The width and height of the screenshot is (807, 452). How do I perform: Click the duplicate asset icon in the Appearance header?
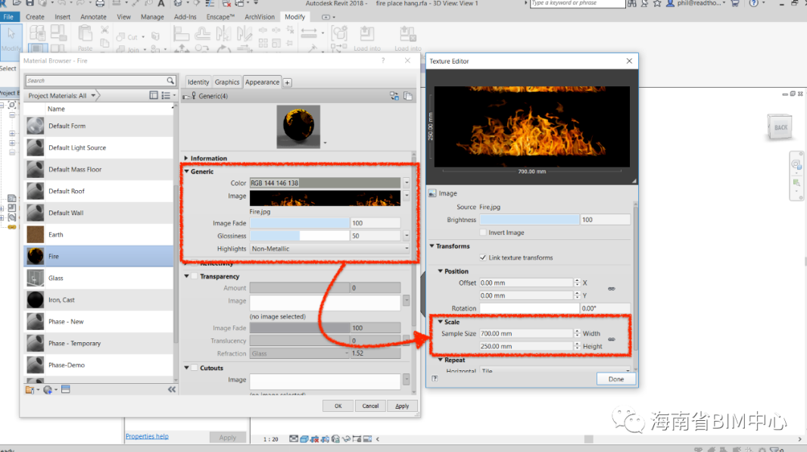pos(408,96)
